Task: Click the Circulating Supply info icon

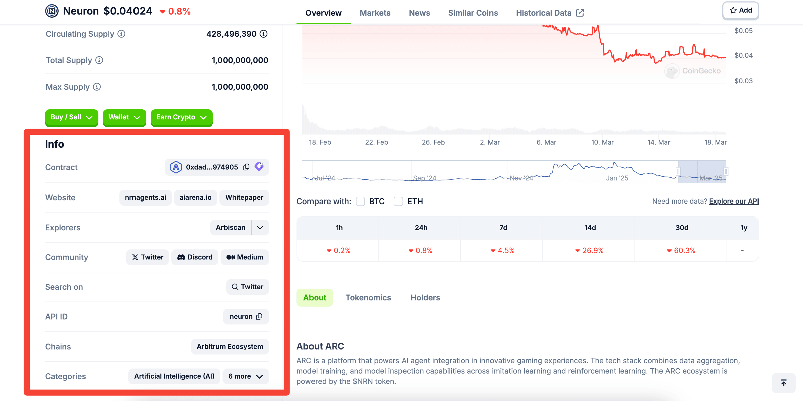Action: 122,34
